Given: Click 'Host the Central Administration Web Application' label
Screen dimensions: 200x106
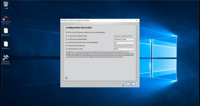Looking at the screenshot, I should [x=83, y=42].
